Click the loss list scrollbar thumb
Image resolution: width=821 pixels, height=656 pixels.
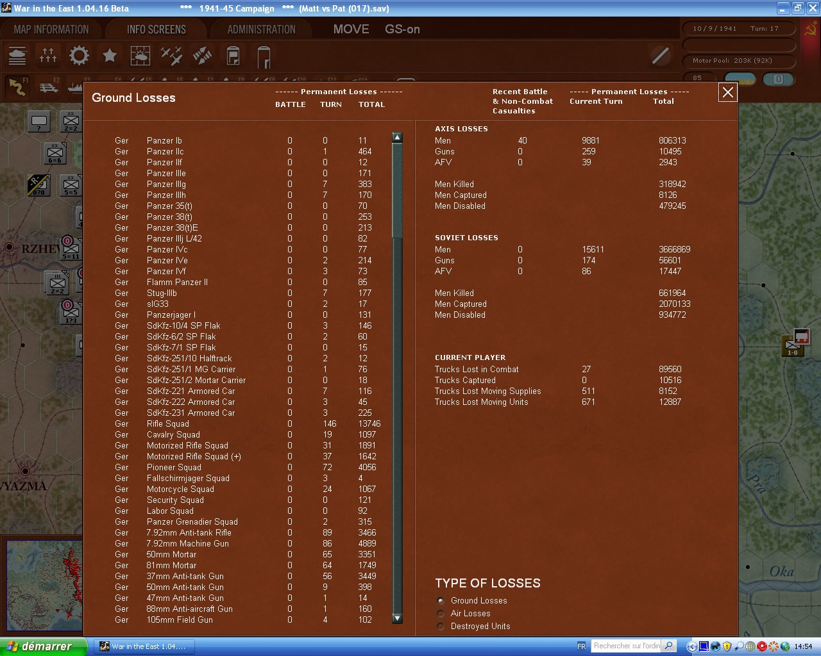(x=397, y=191)
